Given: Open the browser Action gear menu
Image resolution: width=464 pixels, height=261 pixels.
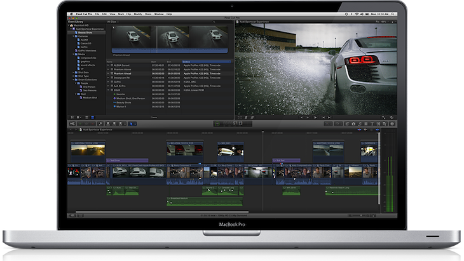Looking at the screenshot, I should [79, 117].
